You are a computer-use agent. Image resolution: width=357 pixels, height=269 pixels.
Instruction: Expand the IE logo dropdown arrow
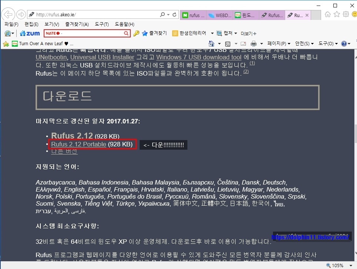13,33
